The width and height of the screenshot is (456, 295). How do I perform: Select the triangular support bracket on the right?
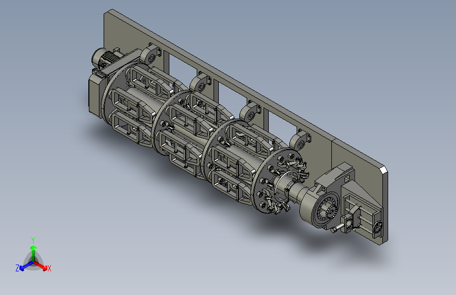tap(361, 193)
